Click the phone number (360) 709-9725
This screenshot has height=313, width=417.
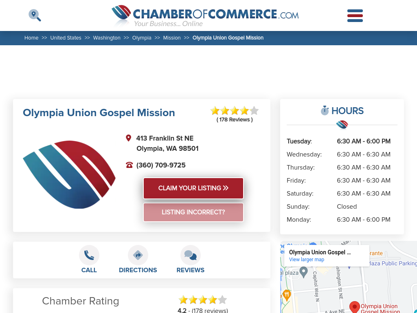click(161, 165)
